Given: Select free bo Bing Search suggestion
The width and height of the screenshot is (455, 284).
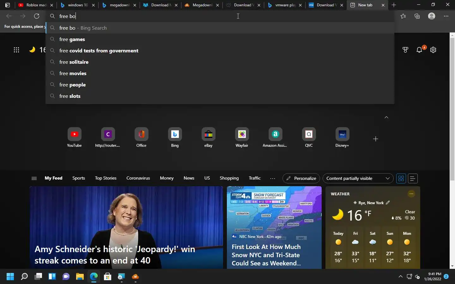Looking at the screenshot, I should click(220, 28).
